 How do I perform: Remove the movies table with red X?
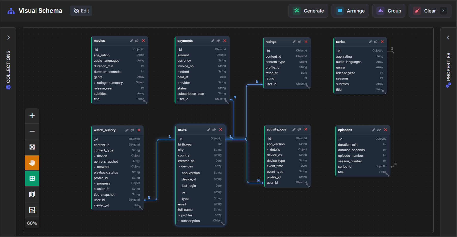144,41
